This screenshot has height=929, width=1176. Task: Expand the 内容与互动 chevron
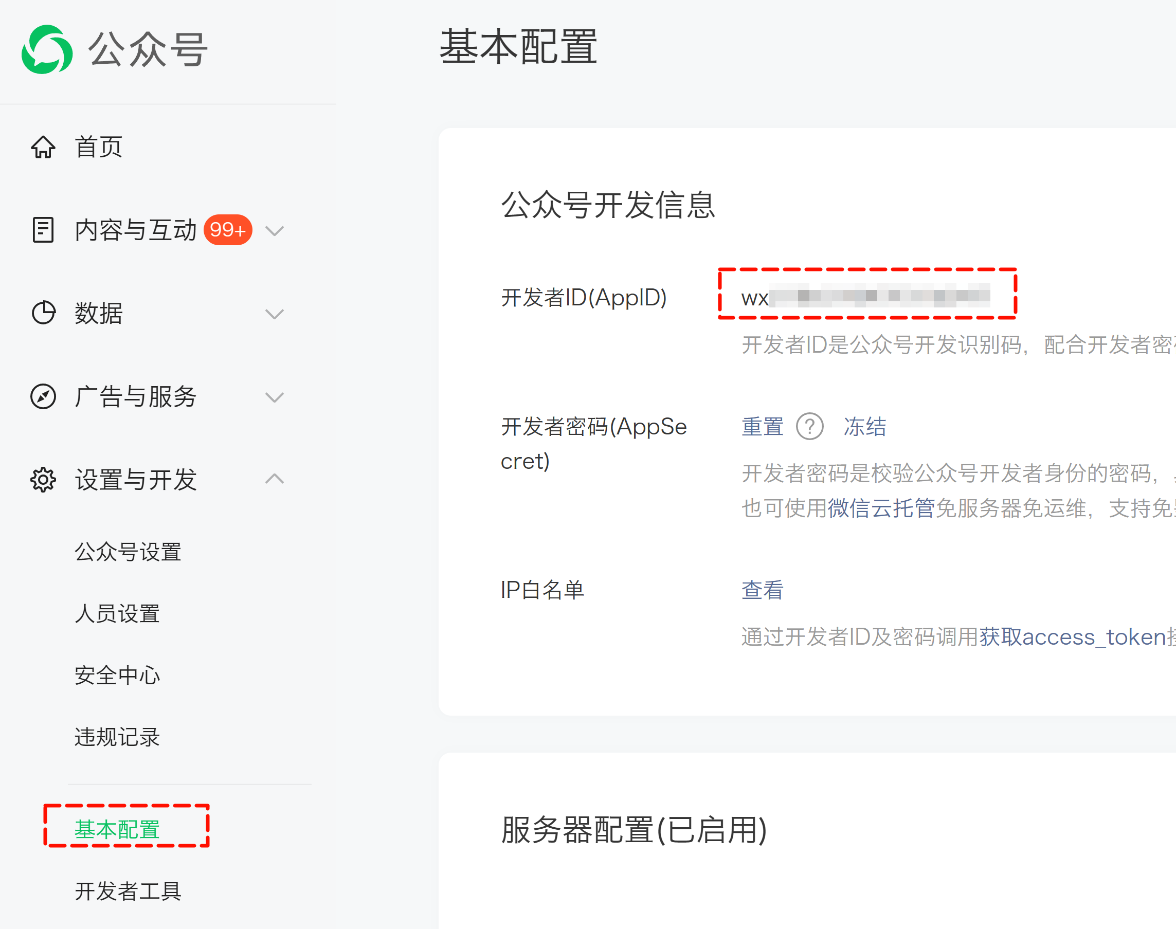274,231
